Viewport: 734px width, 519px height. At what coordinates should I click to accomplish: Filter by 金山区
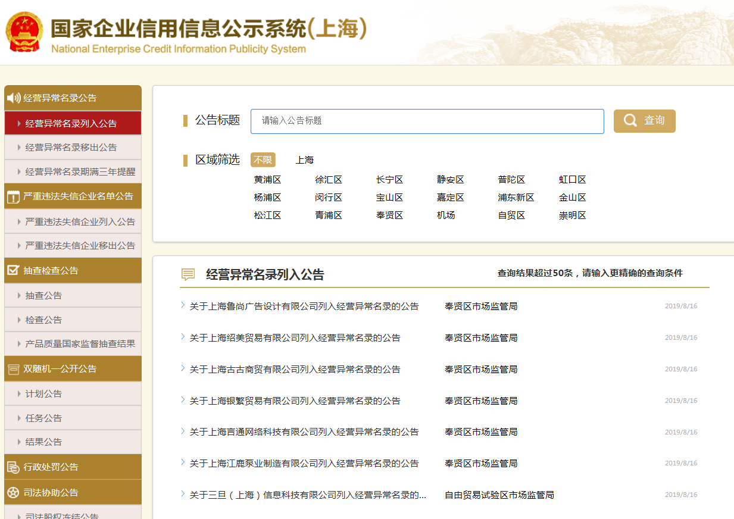click(573, 198)
